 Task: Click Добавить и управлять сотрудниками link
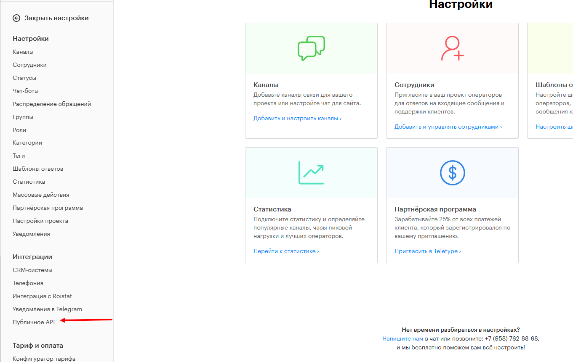coord(448,127)
